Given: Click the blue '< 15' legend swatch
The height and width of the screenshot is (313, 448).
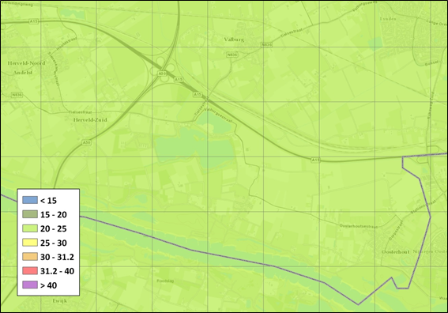Looking at the screenshot, I should click(30, 200).
